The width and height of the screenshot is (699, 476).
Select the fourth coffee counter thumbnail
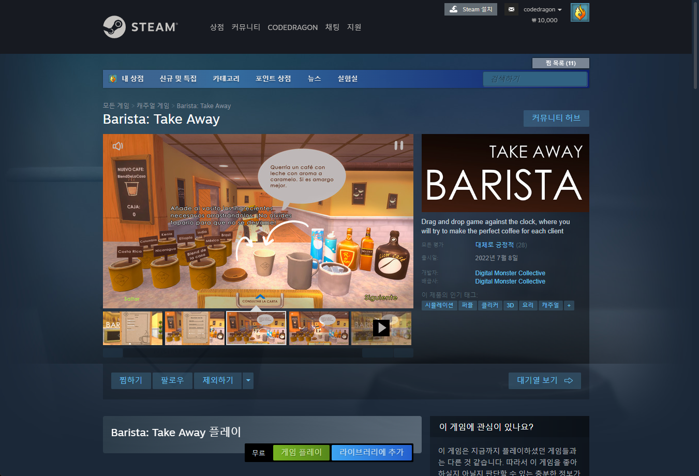[x=319, y=328]
